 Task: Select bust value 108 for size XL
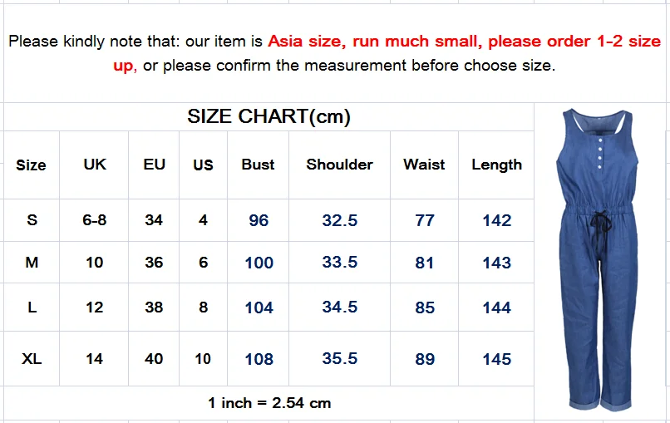(259, 359)
